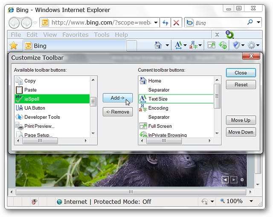Viewport: 273px width, 217px height.
Task: Click the InPrivate Browsing toolbar icon
Action: (223, 45)
